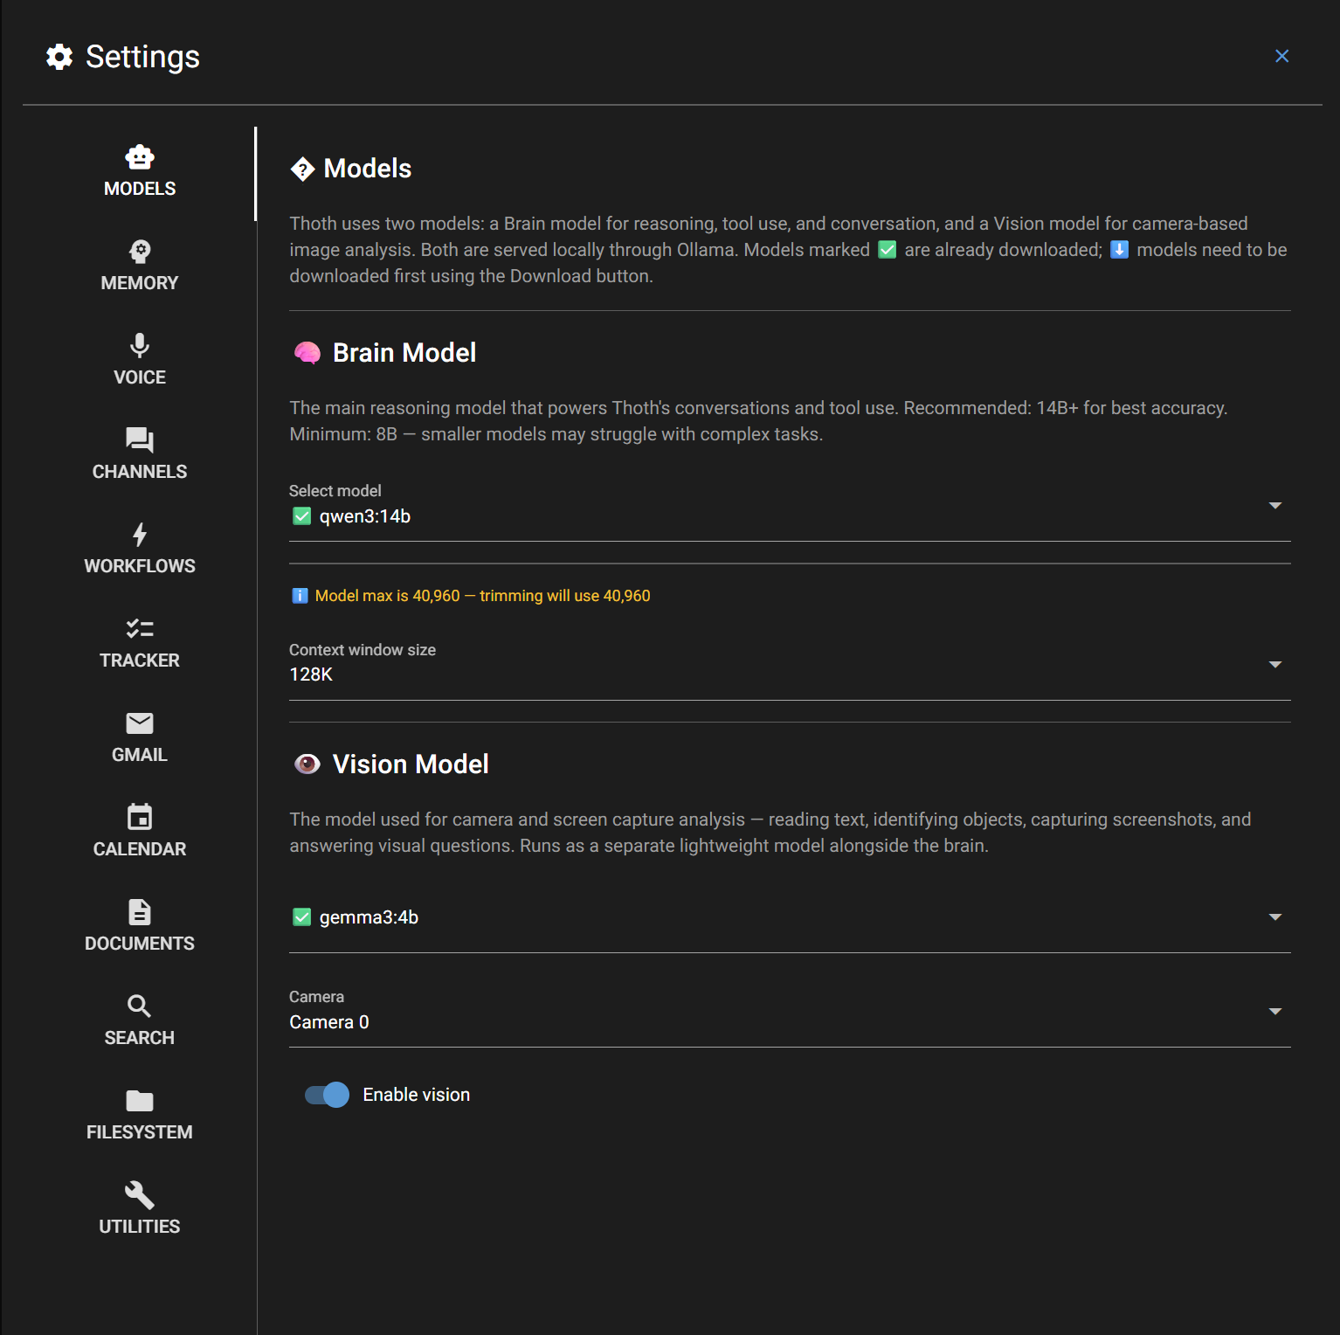Expand the Vision model gemma3:4b dropdown
Screen dimensions: 1340x1335
click(x=1274, y=917)
